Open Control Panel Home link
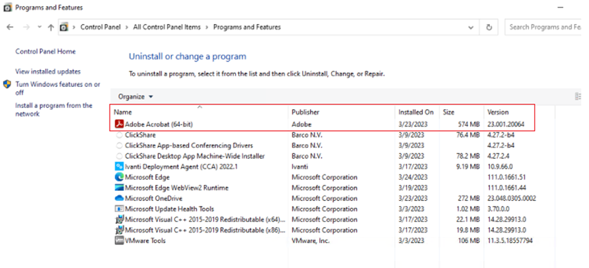This screenshot has height=268, width=589. [x=45, y=52]
